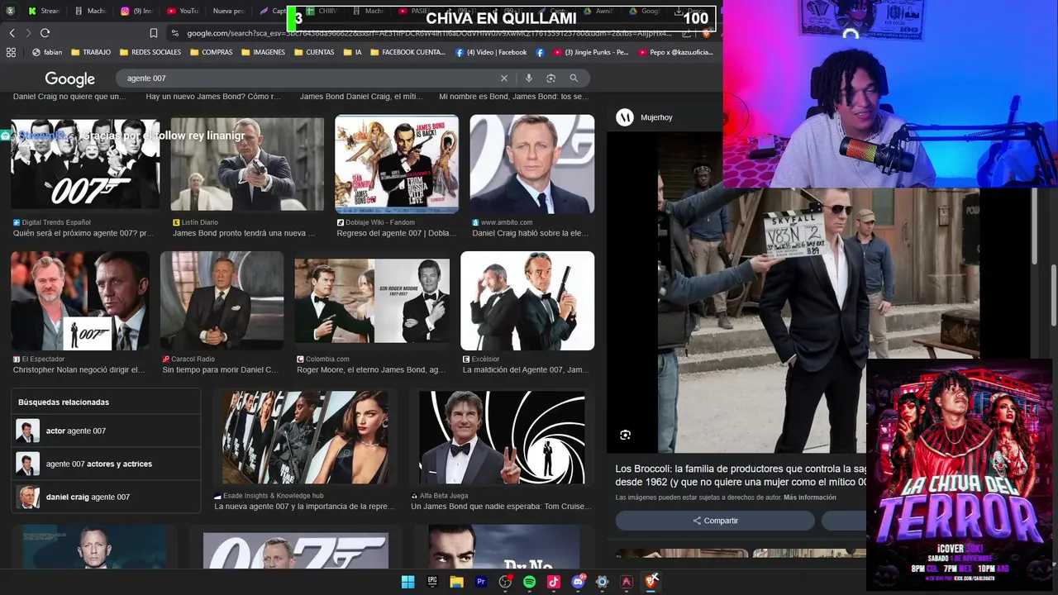Open the Listín Diario James Bond image
Screen dimensions: 1058x595
click(x=247, y=164)
